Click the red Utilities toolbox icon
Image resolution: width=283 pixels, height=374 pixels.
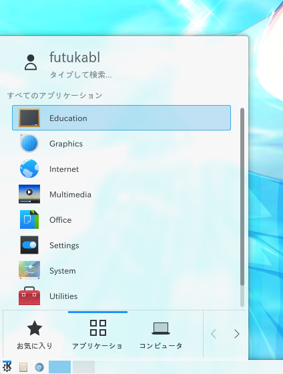[x=29, y=296]
